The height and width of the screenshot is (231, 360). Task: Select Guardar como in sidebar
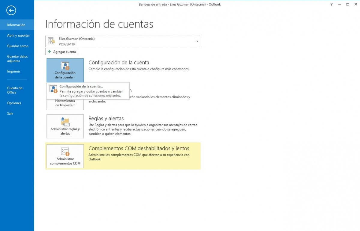17,46
